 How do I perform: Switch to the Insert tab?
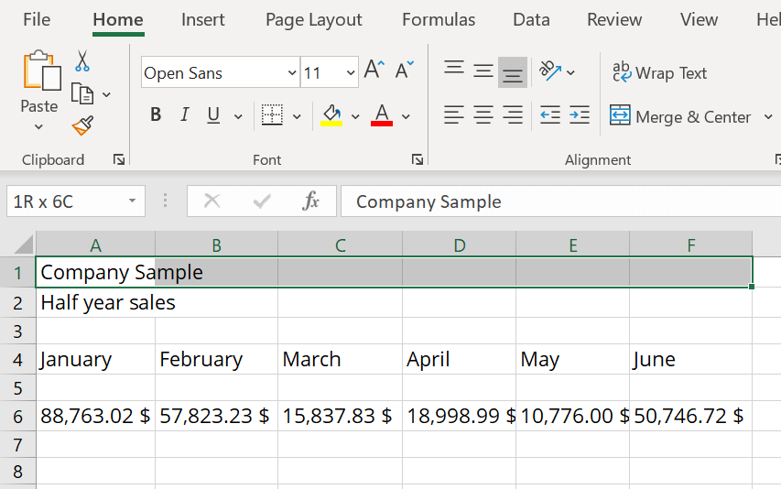(203, 19)
